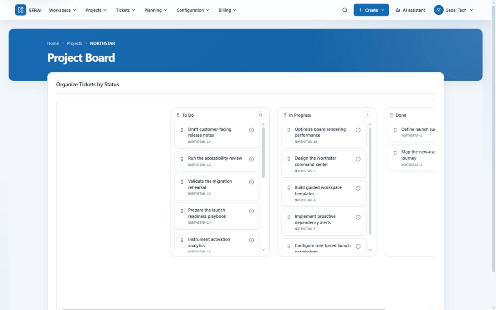Click the Create button
The width and height of the screenshot is (496, 310).
[371, 10]
